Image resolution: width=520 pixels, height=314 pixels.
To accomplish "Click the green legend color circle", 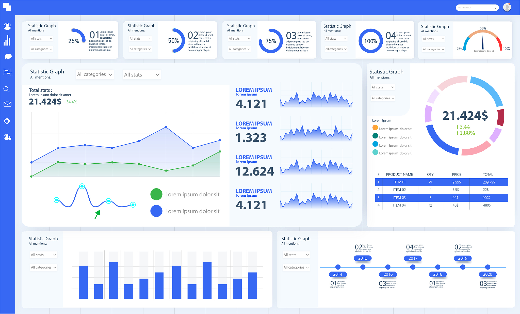I will (156, 194).
